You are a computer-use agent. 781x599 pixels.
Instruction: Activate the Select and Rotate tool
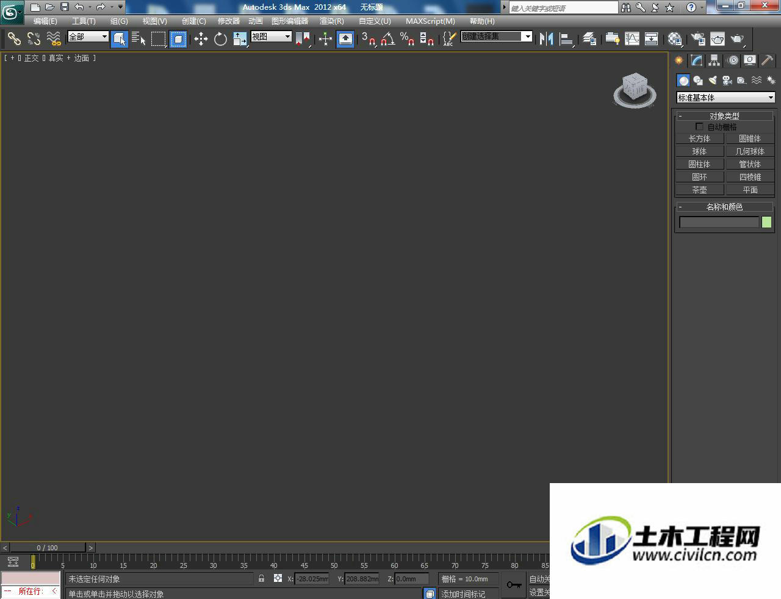220,39
